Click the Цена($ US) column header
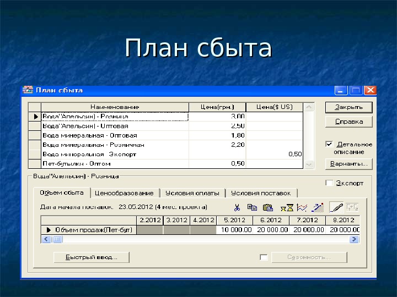The width and height of the screenshot is (397, 297). click(x=275, y=107)
